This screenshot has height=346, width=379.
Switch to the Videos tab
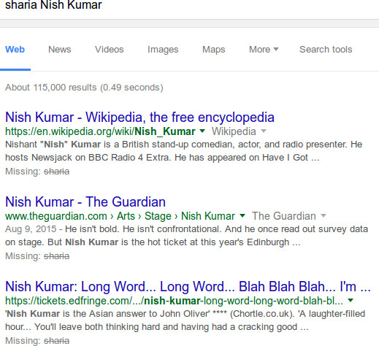(110, 50)
